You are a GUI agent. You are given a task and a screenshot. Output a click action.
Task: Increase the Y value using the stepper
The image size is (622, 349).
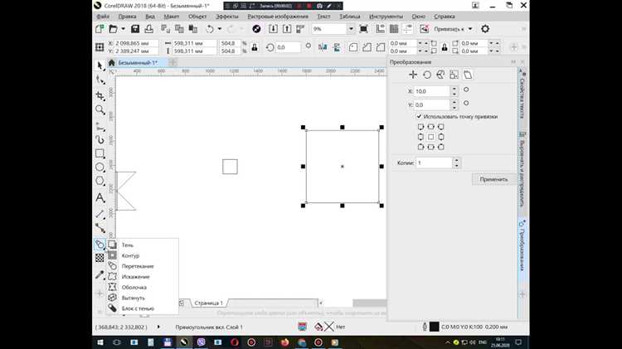454,102
